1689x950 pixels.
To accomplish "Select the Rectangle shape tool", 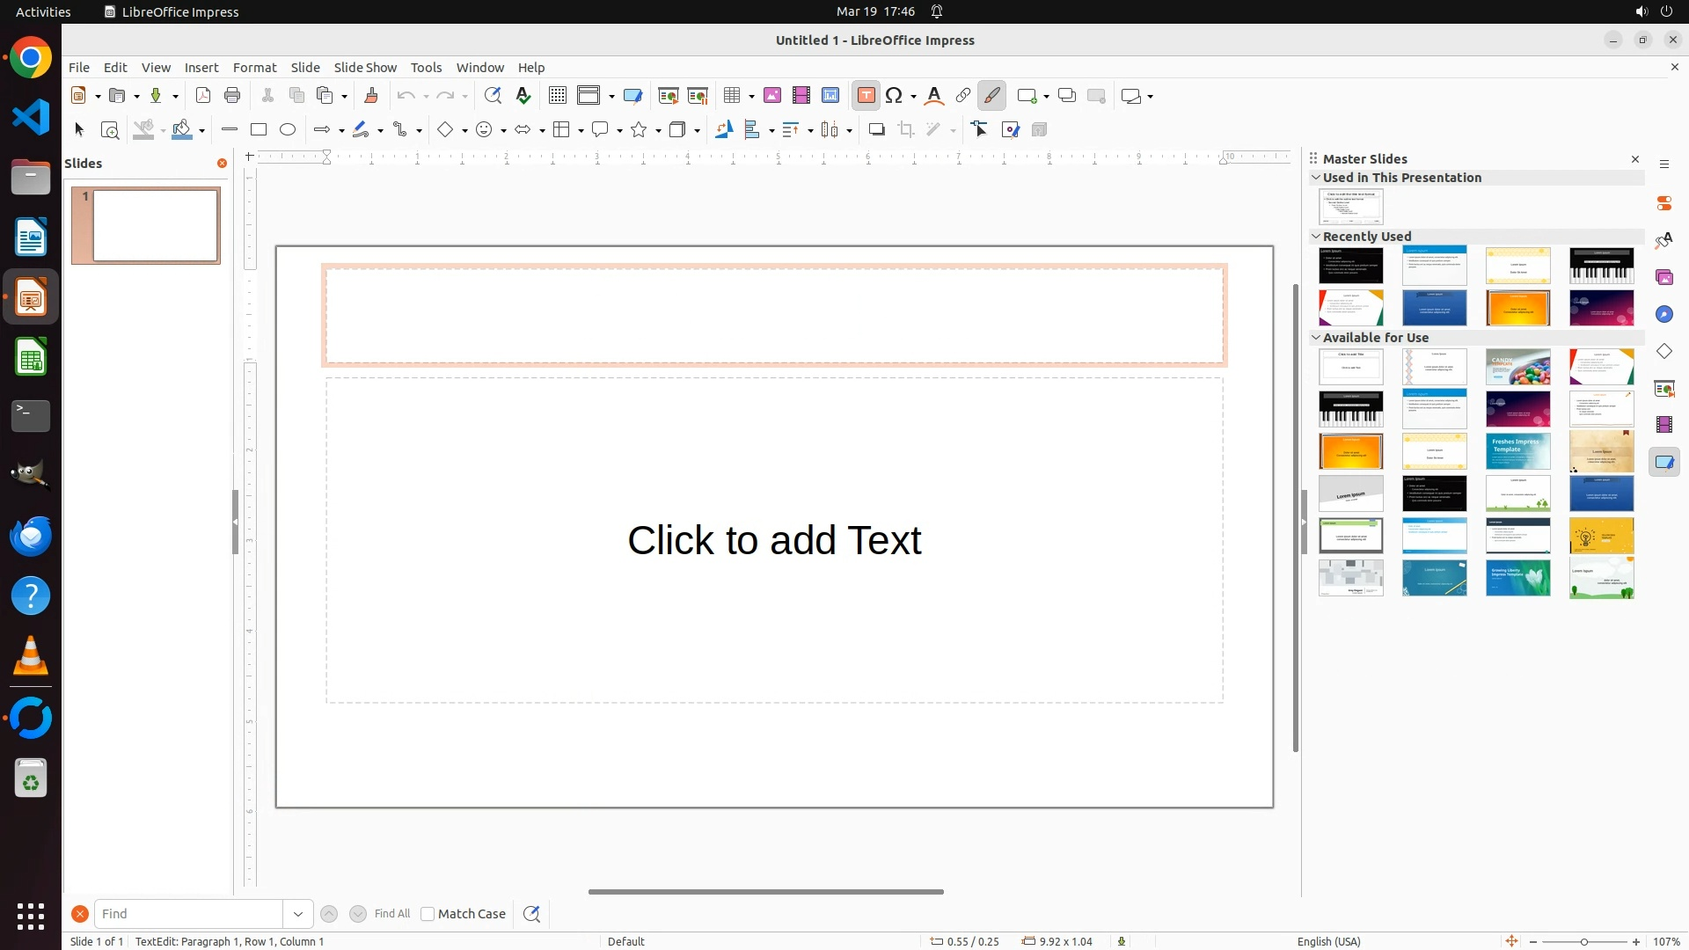I will pyautogui.click(x=259, y=130).
